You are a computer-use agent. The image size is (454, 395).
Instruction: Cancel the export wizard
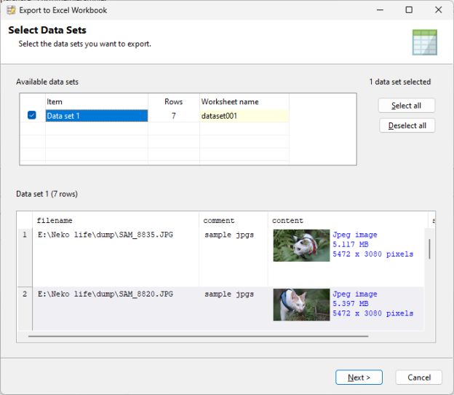pyautogui.click(x=418, y=378)
